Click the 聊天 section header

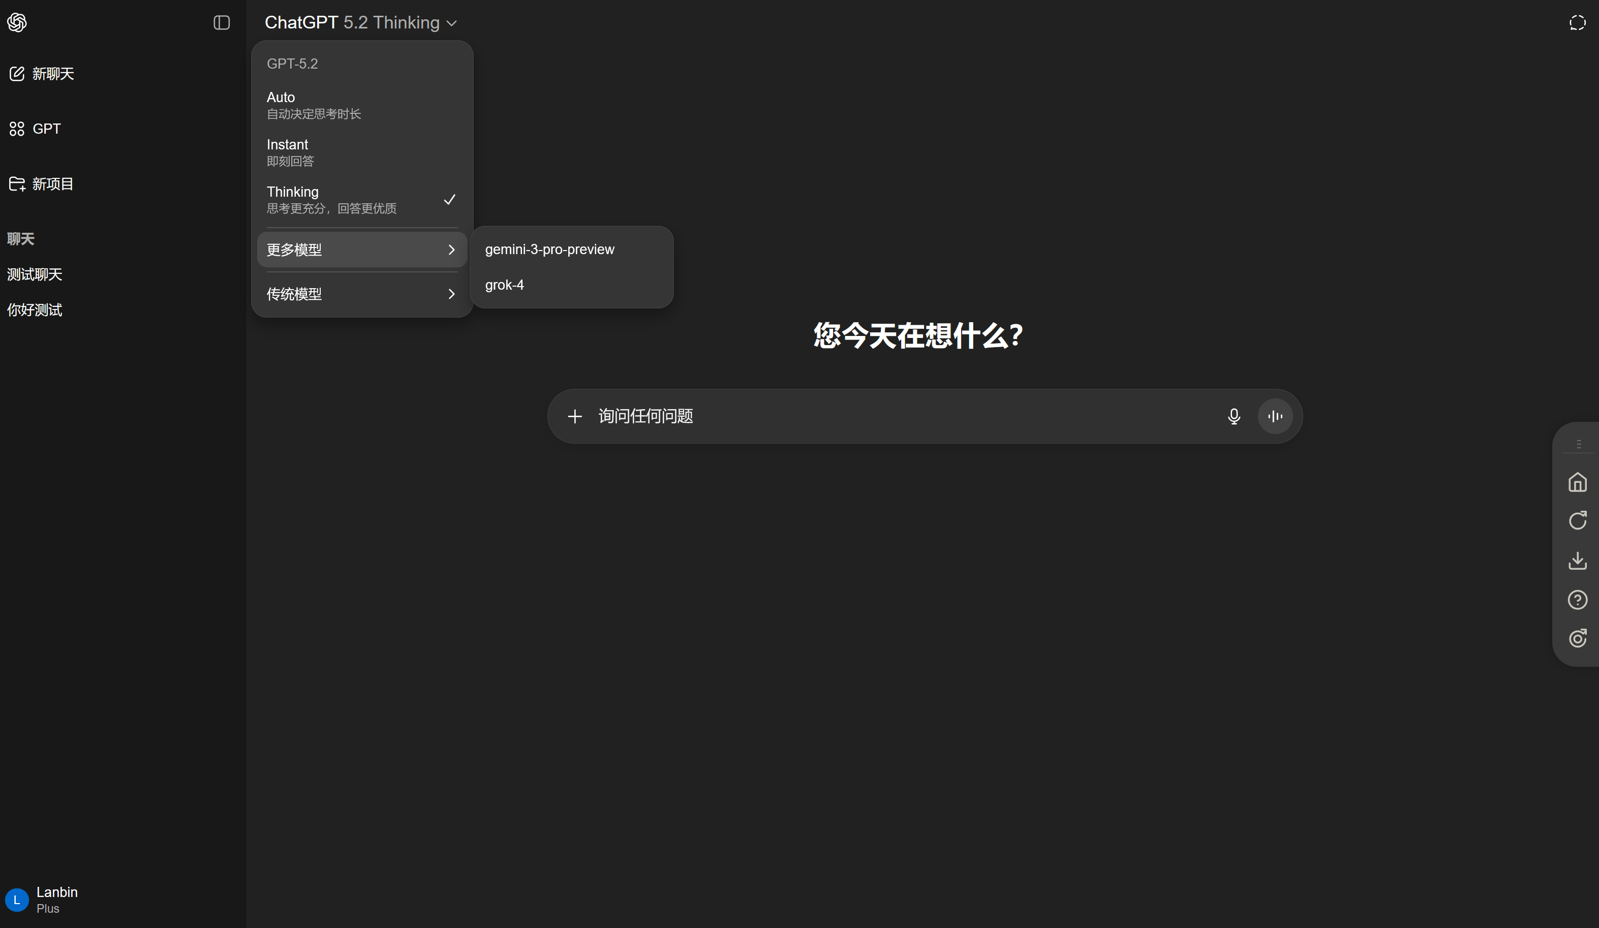pyautogui.click(x=21, y=239)
